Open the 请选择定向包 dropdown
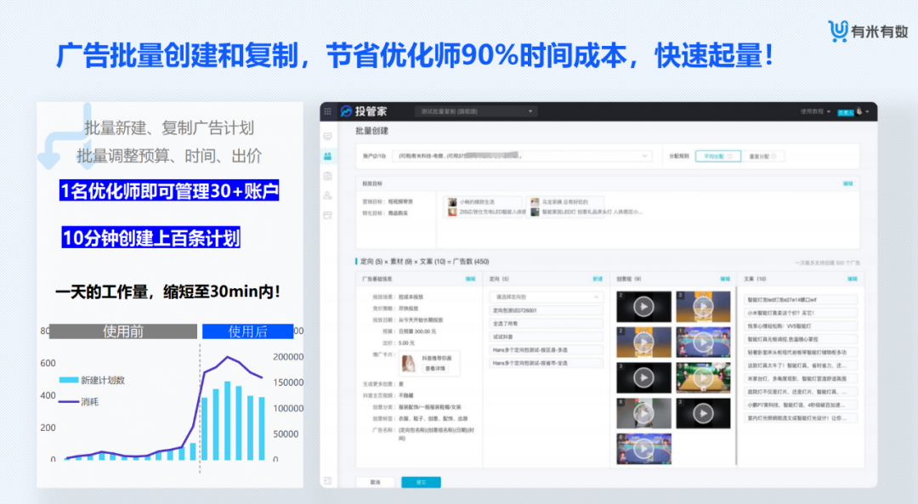The image size is (918, 504). click(546, 297)
